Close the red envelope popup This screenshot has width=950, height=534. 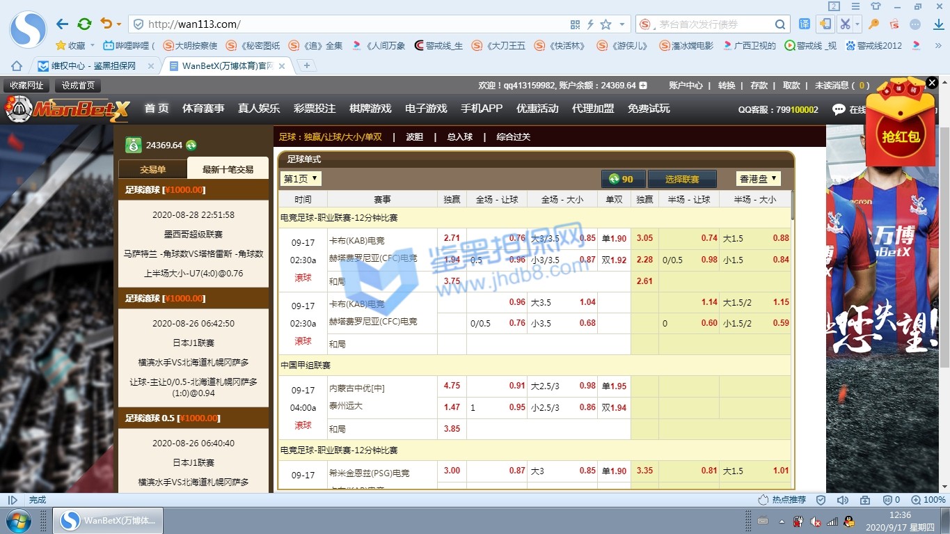(x=932, y=83)
